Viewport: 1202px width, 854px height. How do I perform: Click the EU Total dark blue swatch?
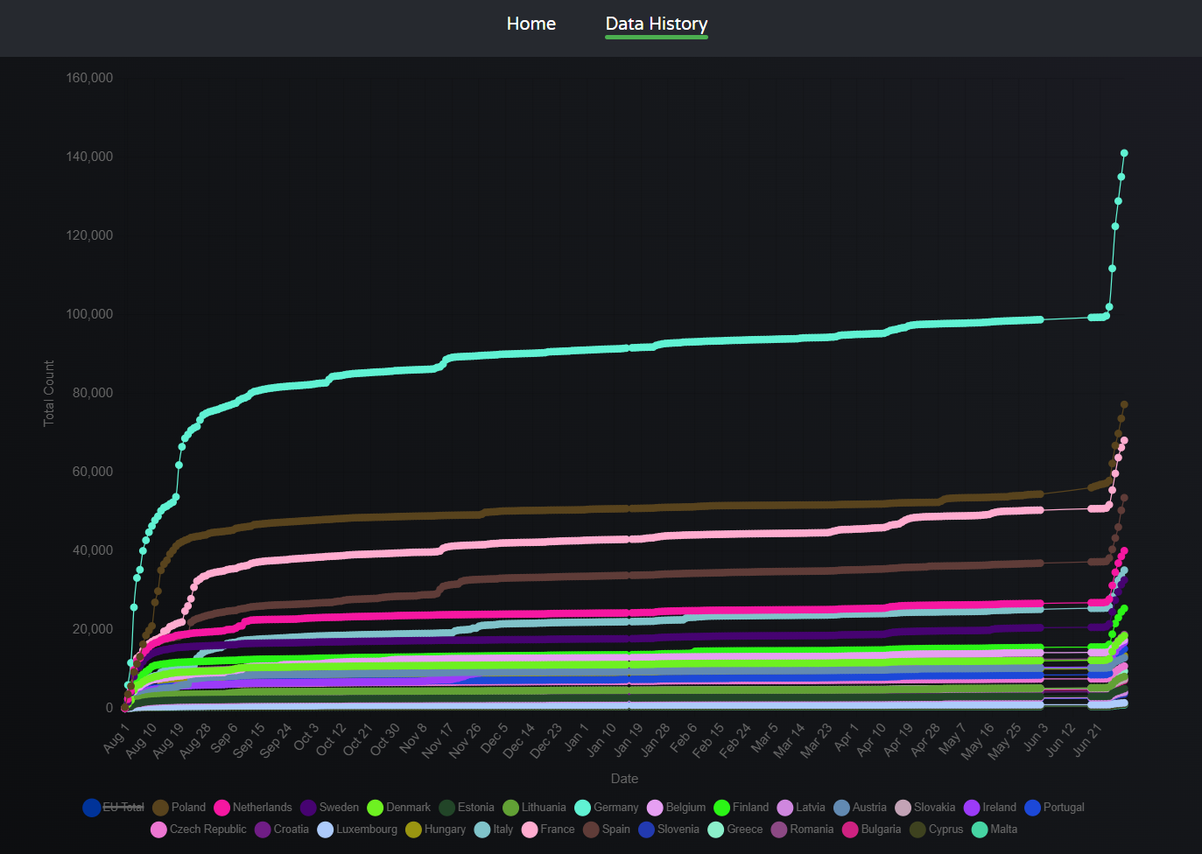click(x=92, y=808)
